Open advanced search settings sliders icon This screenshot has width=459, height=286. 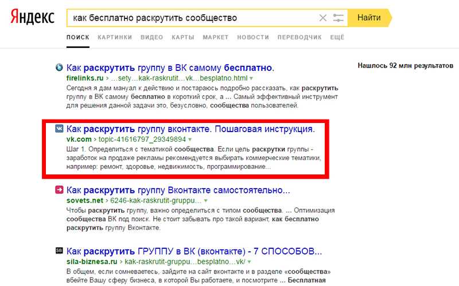(x=339, y=18)
